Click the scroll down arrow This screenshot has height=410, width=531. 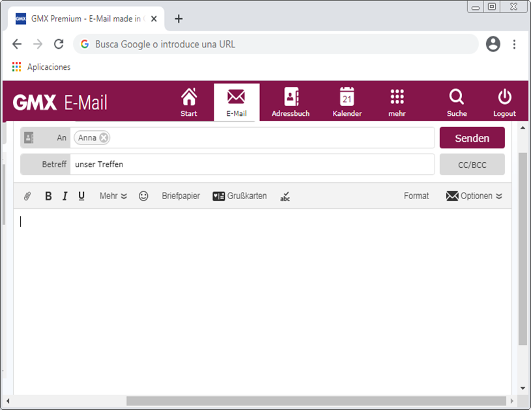coord(523,388)
